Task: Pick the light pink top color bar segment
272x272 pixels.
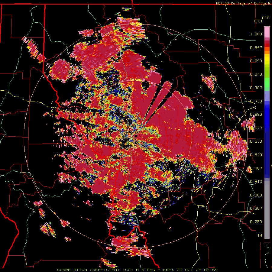Action: click(x=267, y=32)
